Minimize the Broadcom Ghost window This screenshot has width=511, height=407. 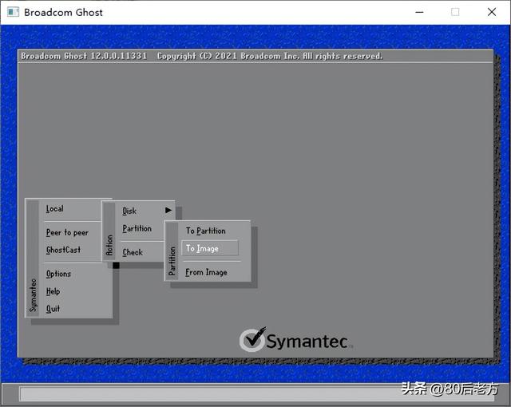tap(419, 13)
